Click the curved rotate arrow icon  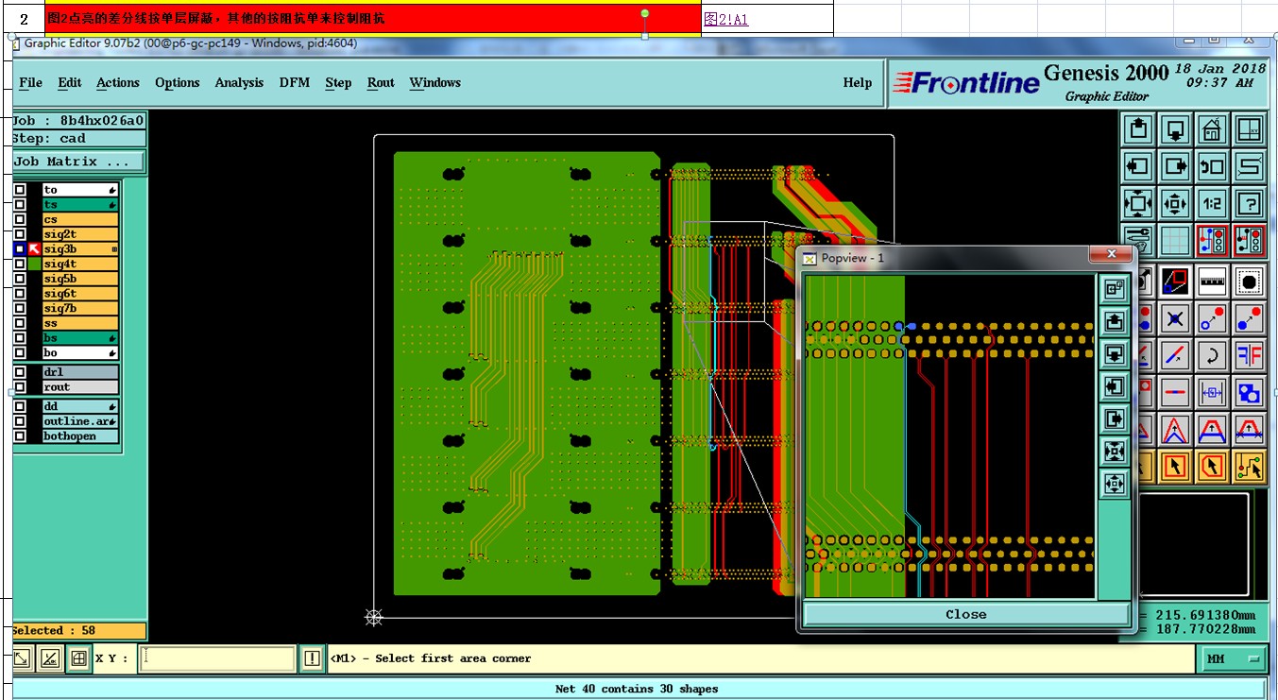point(1212,355)
